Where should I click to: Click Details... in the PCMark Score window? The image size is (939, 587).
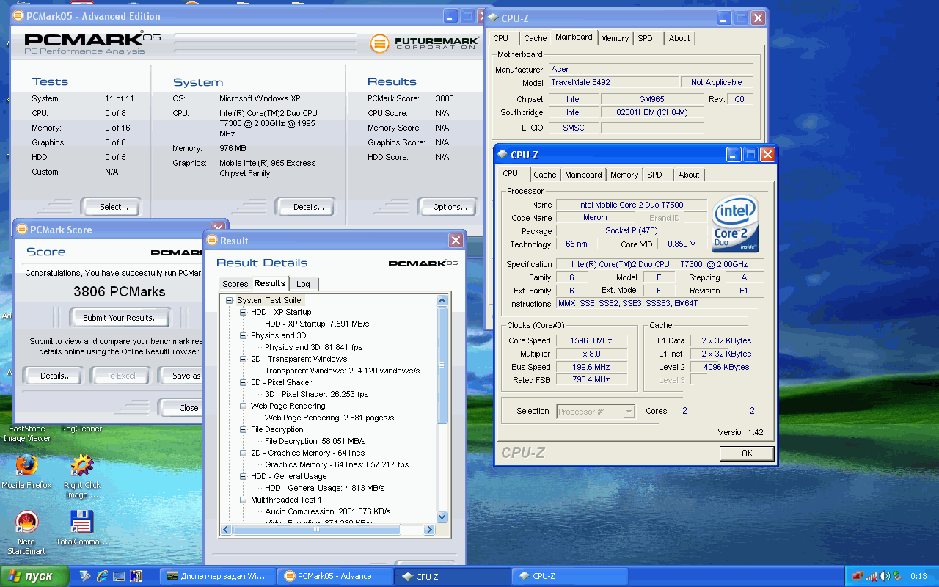[x=55, y=376]
